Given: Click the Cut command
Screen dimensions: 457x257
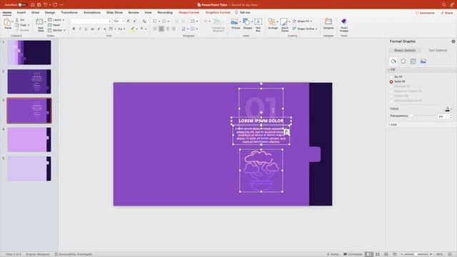Looking at the screenshot, I should tap(20, 20).
